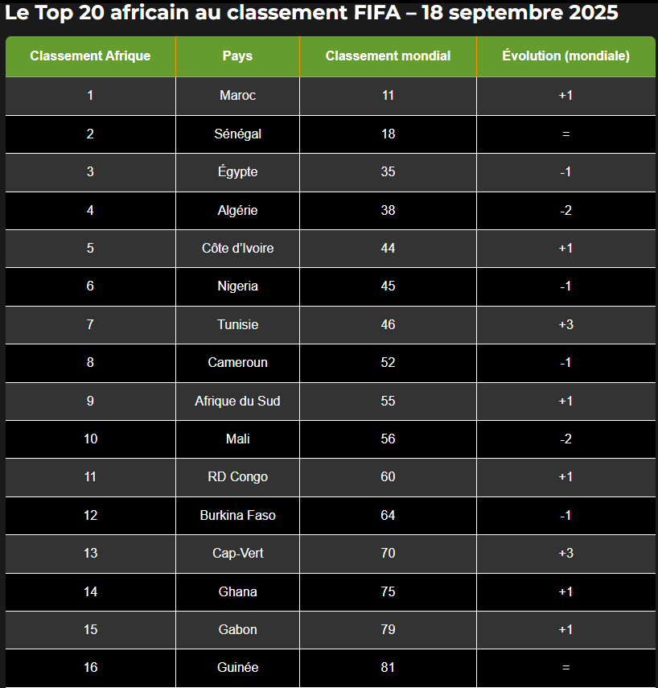Select the 'Burkina Faso' cell
This screenshot has height=688, width=658.
click(x=237, y=516)
